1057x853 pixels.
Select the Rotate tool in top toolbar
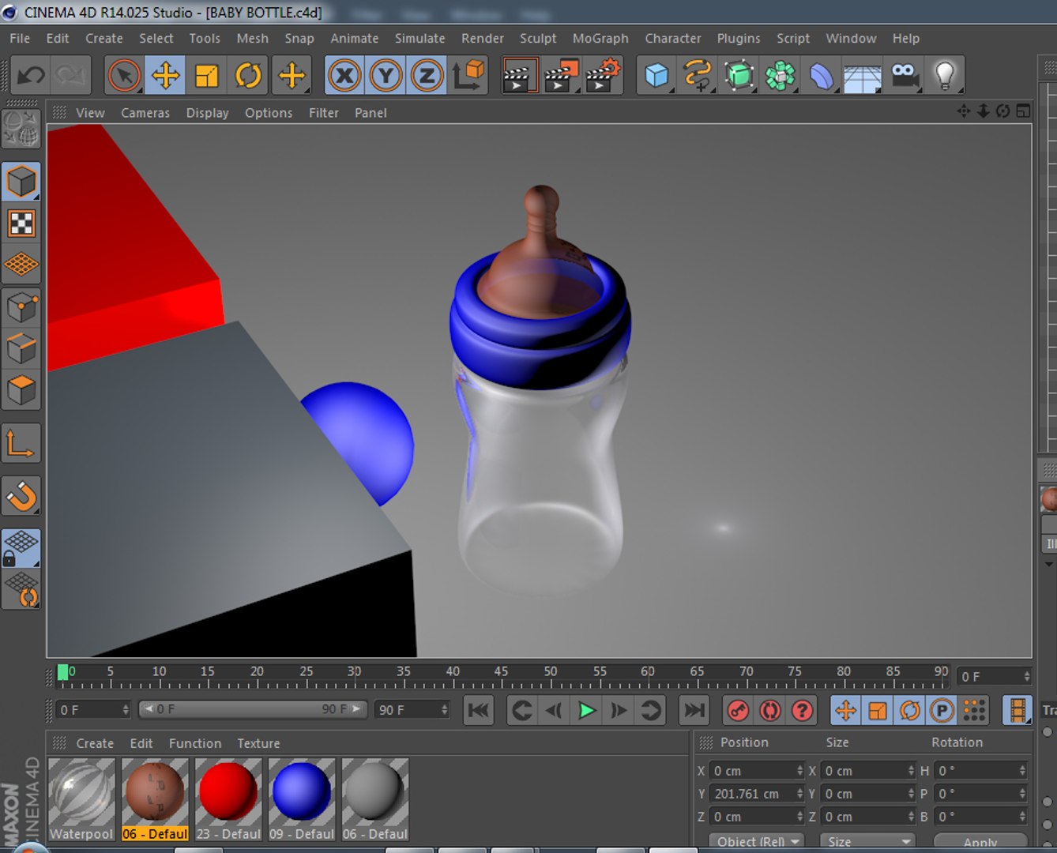[x=248, y=76]
